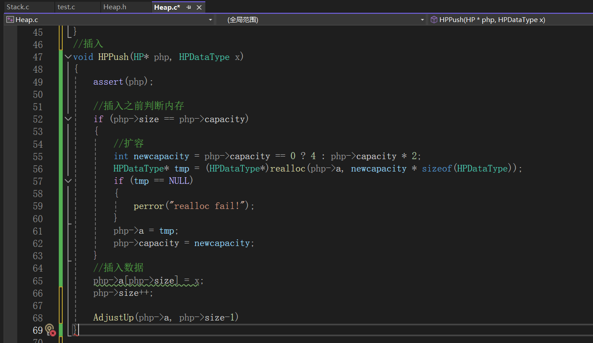Click the //插入数据 comment
This screenshot has height=343, width=593.
[118, 268]
